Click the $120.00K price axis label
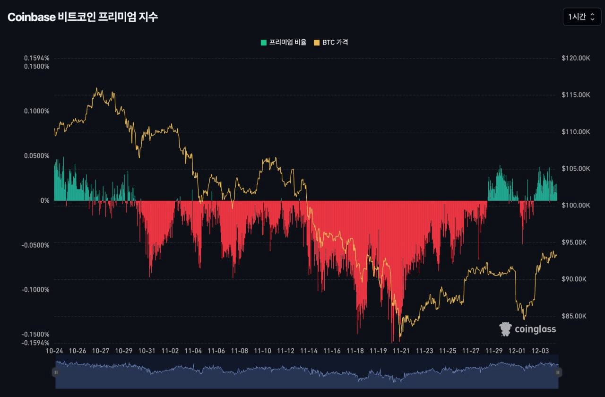Screen dimensions: 605x397 point(576,58)
